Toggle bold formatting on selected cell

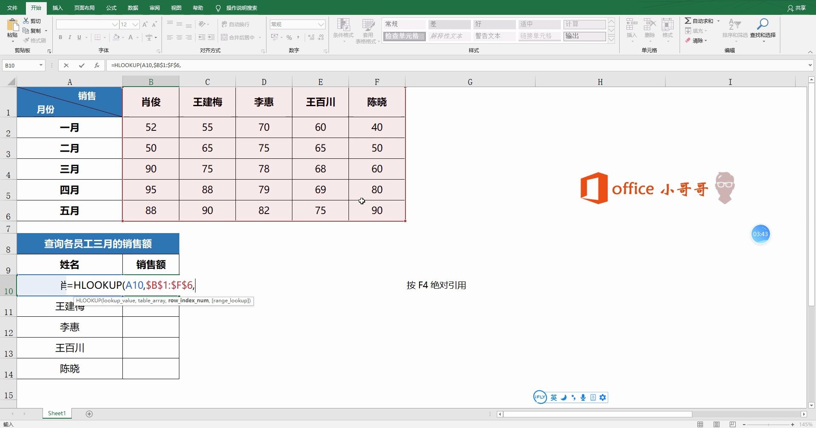[x=60, y=37]
